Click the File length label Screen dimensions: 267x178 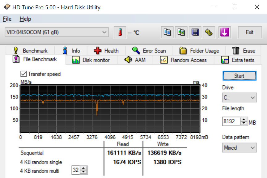pos(233,108)
